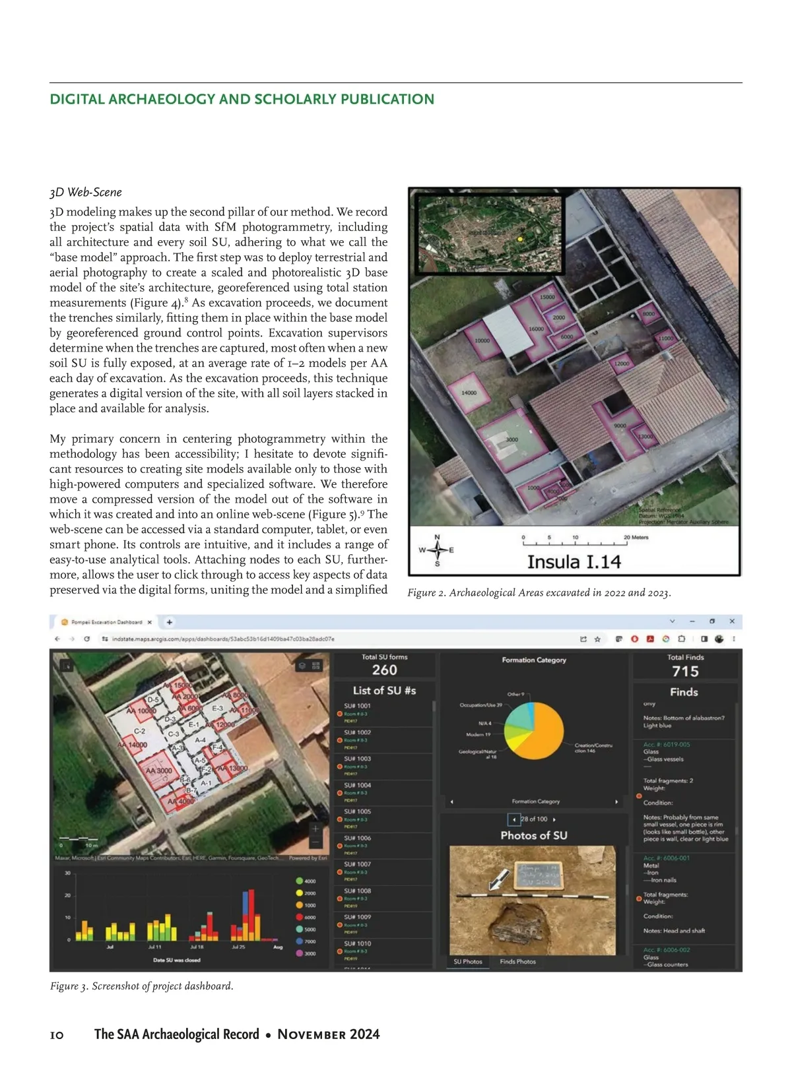
Task: Open the map layers icon
Action: 302,666
